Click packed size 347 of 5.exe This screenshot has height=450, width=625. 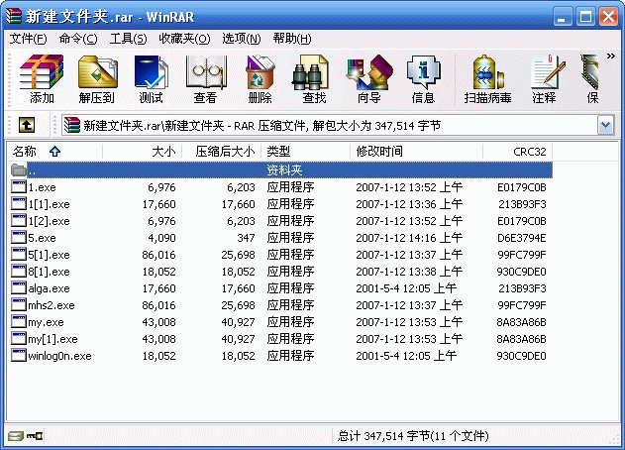click(246, 238)
